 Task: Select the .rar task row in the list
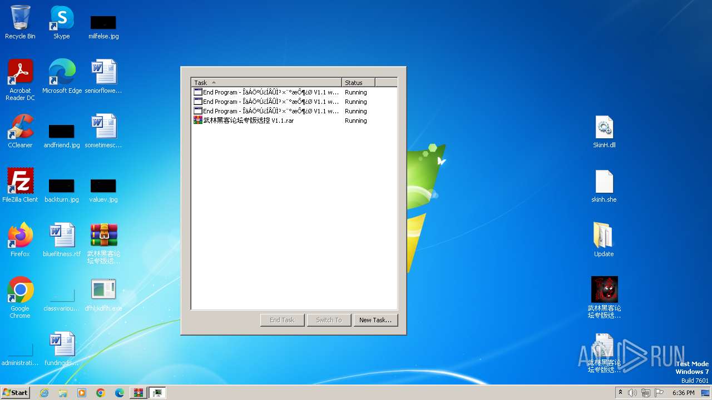[294, 121]
